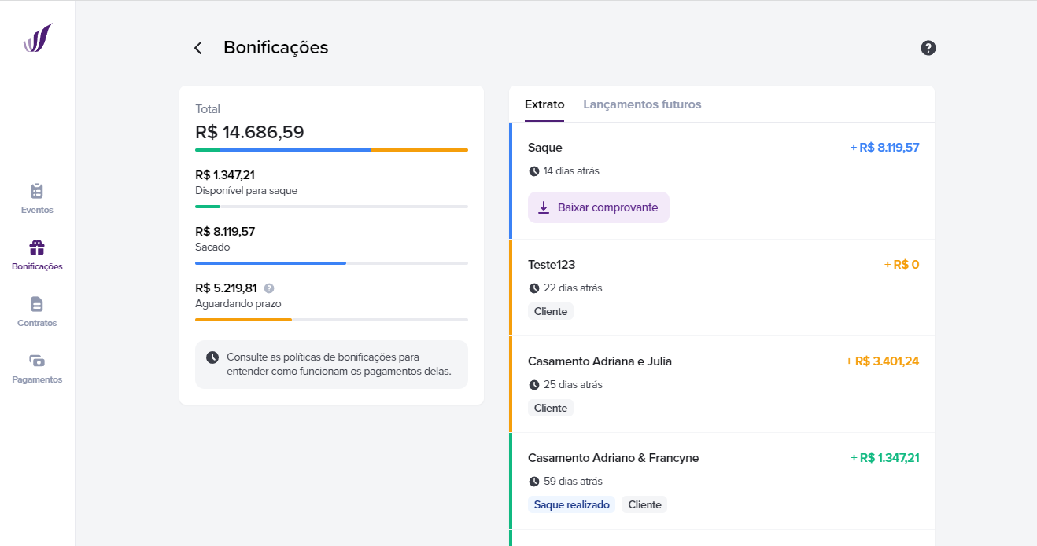Open the Casamento Adriana e Julia entry
This screenshot has height=546, width=1037.
coord(722,384)
